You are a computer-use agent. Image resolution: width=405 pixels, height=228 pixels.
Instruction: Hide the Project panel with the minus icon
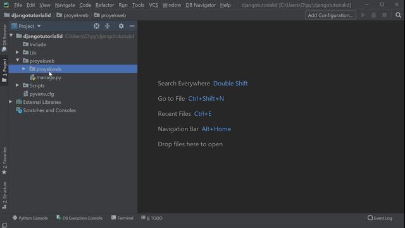[x=132, y=26]
